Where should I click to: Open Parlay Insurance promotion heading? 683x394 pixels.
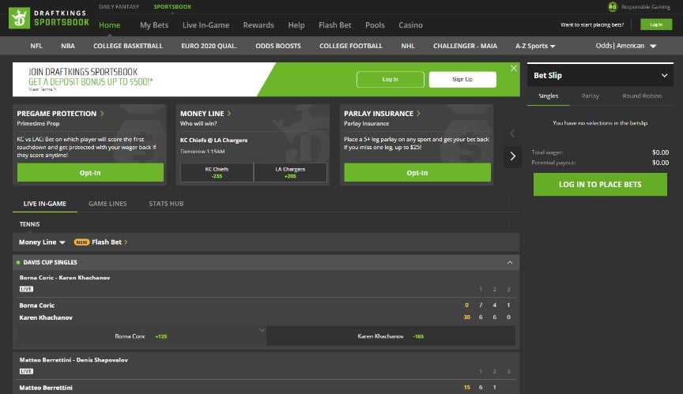[382, 114]
